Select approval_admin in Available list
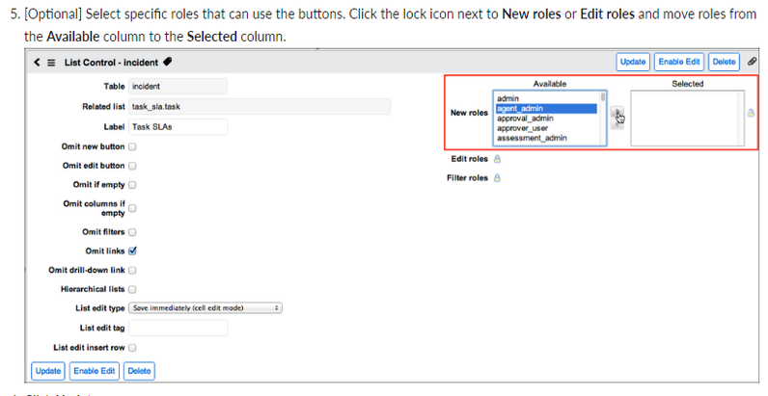768x396 pixels. (x=525, y=119)
